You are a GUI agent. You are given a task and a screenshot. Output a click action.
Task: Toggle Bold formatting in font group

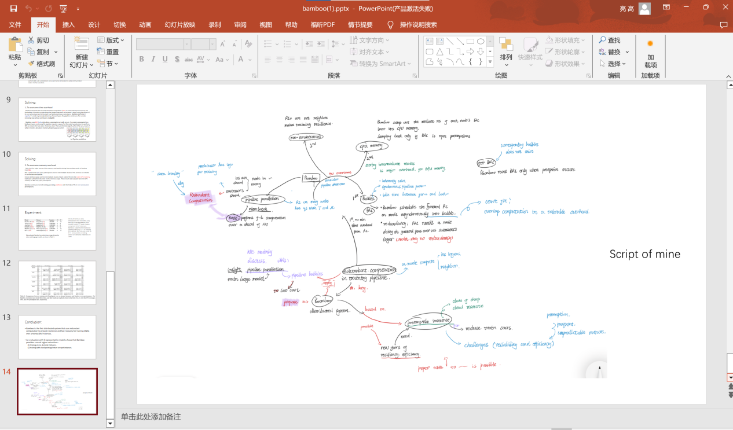tap(142, 60)
